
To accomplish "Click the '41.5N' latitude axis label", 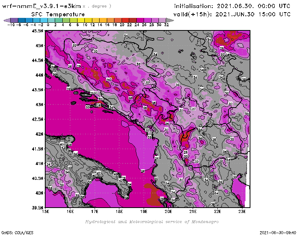I will click(x=37, y=149).
